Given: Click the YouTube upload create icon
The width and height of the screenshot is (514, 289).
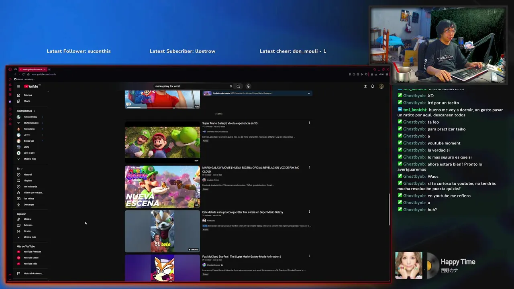Looking at the screenshot, I should [x=365, y=86].
